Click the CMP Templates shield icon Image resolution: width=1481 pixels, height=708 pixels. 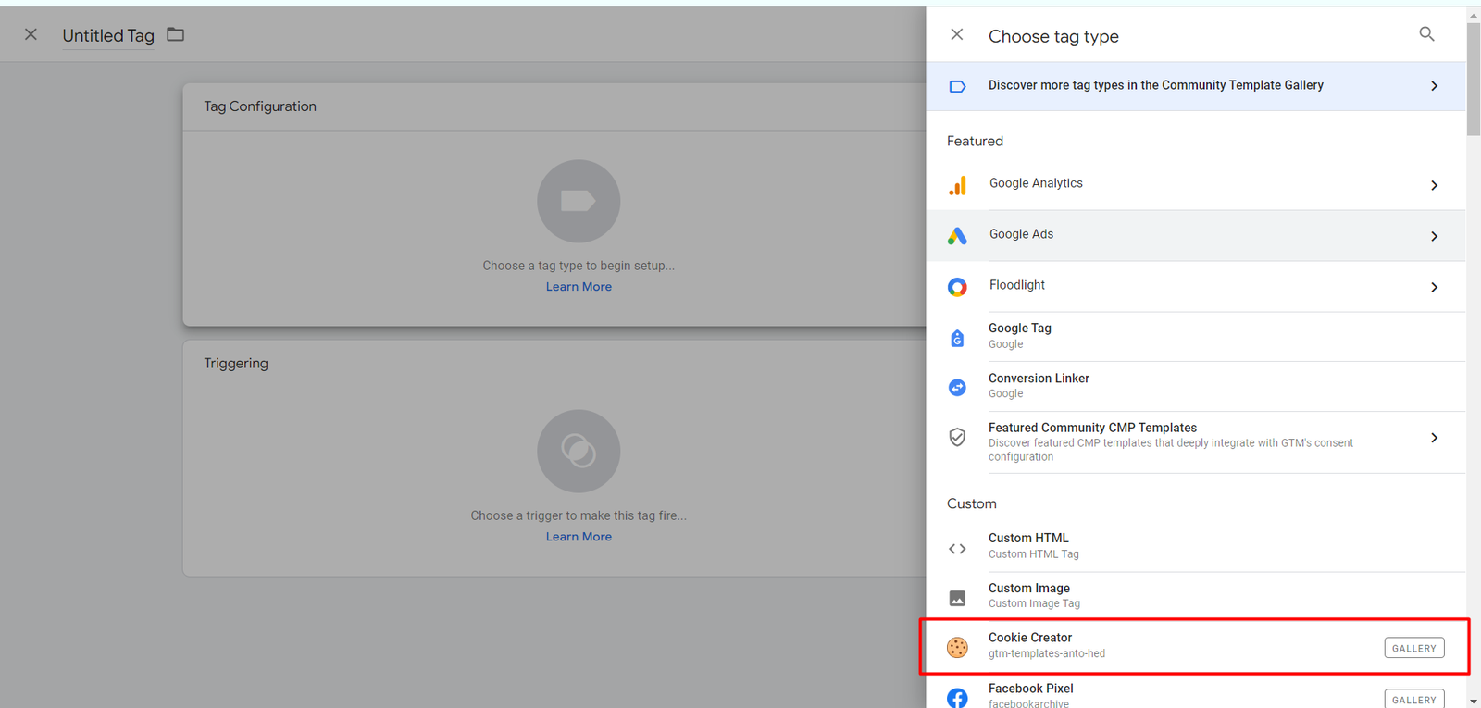(x=957, y=437)
